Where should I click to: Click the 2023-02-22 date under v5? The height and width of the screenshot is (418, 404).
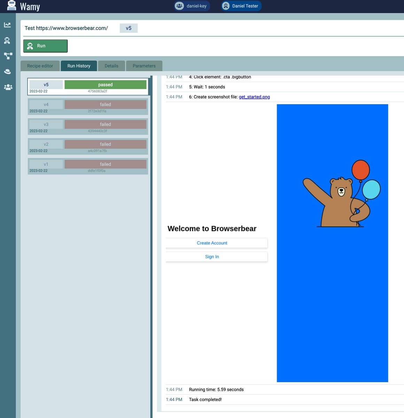coord(38,91)
